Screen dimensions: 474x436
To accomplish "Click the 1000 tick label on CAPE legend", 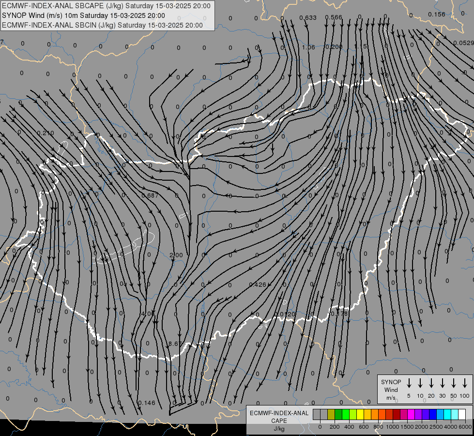I will click(393, 427).
